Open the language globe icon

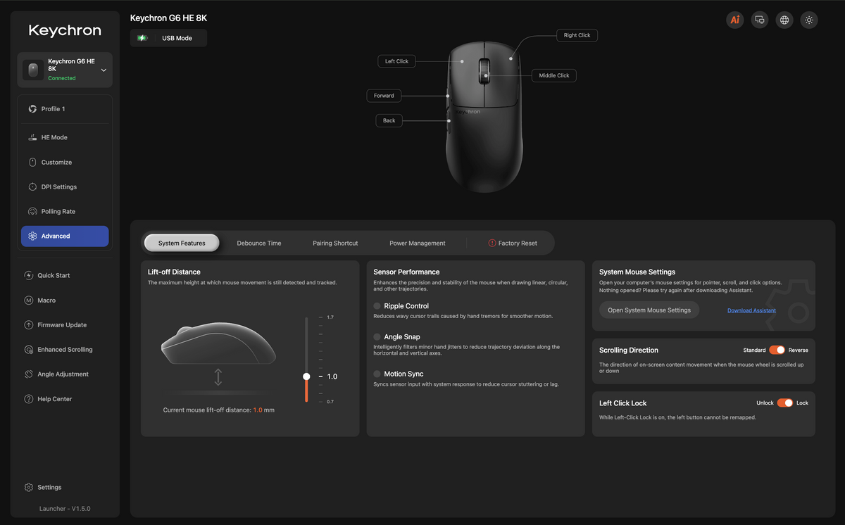(784, 20)
